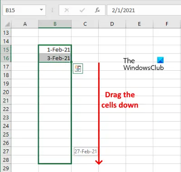Click cell containing 3-Feb-21
This screenshot has width=181, height=172.
click(55, 58)
